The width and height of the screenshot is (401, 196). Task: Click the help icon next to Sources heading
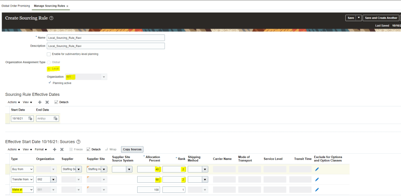(x=78, y=142)
